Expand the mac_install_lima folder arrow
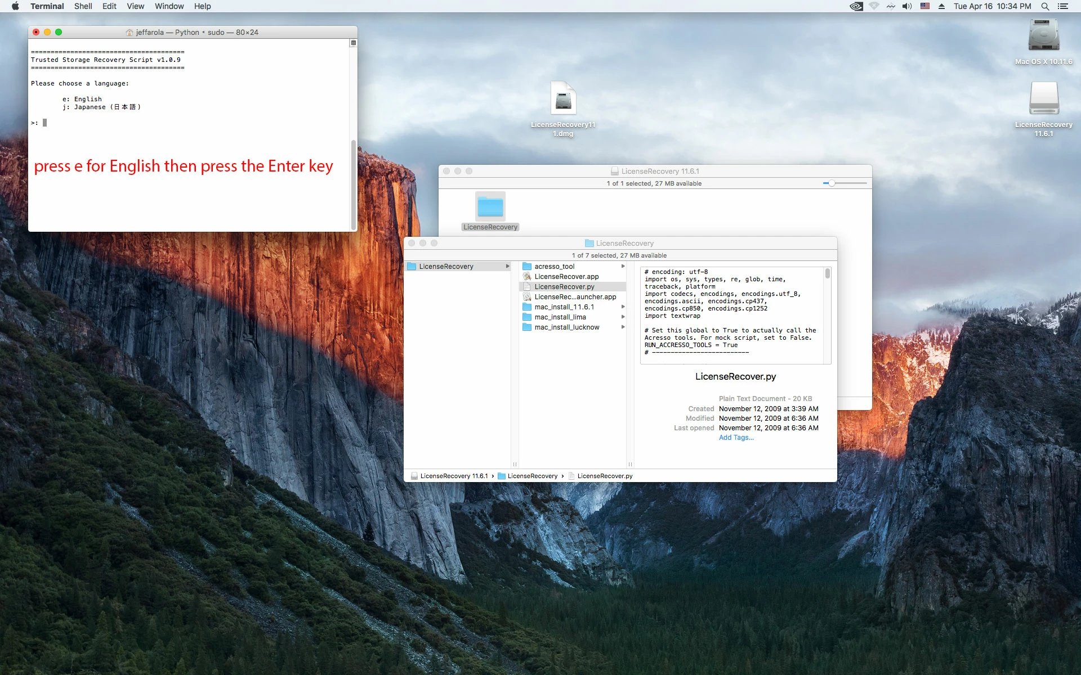Screen dimensions: 1081x675 coord(623,317)
